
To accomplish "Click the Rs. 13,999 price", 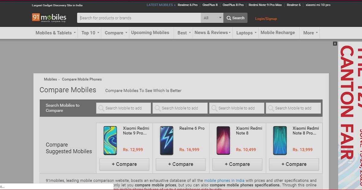I will (303, 150).
